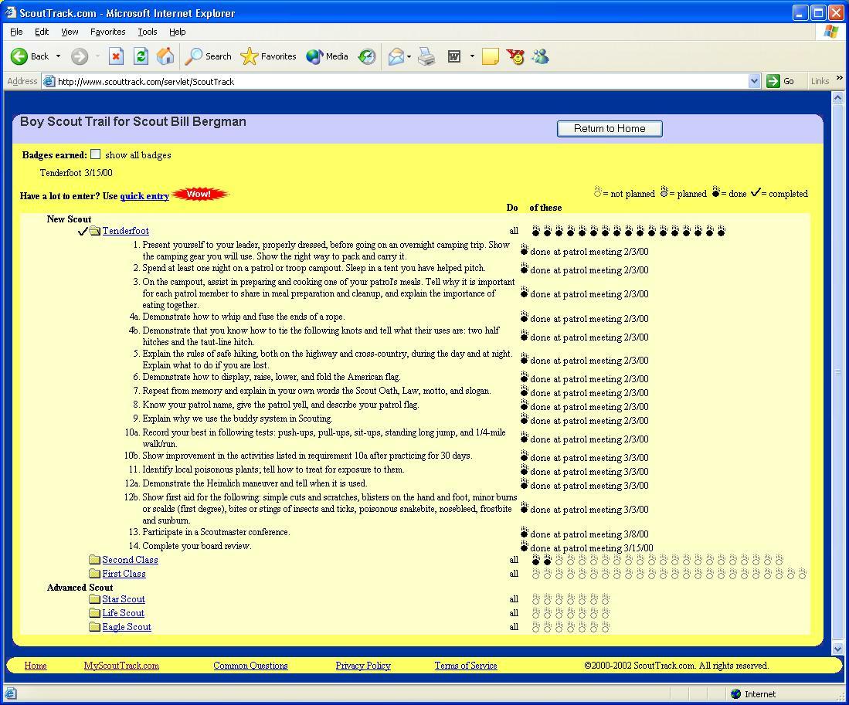Click the Mail envelope icon

396,56
